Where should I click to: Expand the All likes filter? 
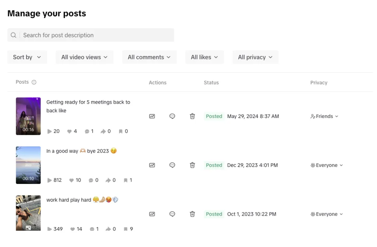coord(204,57)
